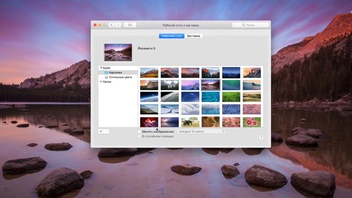Click the current wallpaper preview image
The image size is (352, 198).
pyautogui.click(x=118, y=52)
